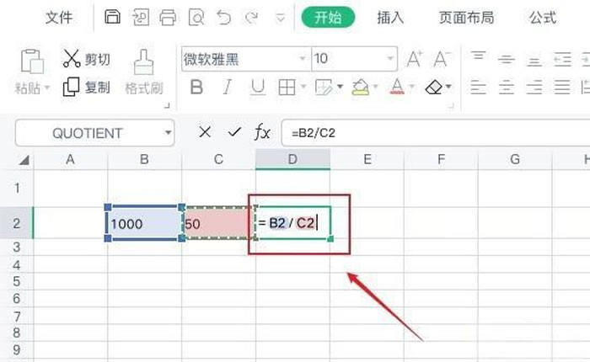This screenshot has width=590, height=362.
Task: Expand quick access toolbar customize arrow
Action: [281, 18]
